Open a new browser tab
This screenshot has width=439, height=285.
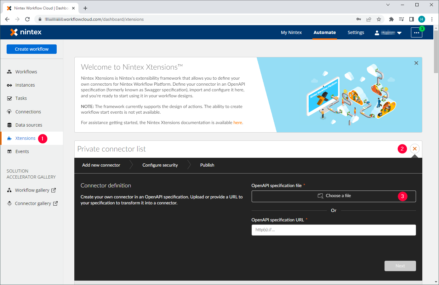(85, 8)
